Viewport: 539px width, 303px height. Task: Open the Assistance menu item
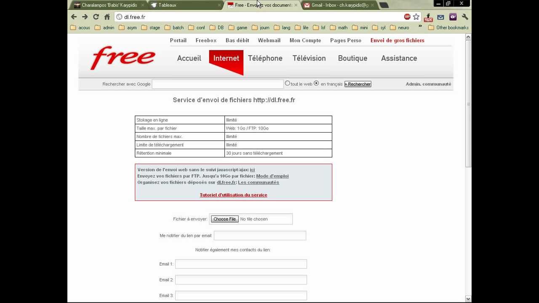399,58
